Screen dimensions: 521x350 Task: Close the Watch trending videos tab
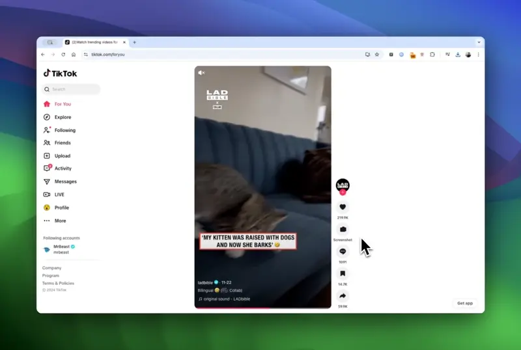[124, 42]
